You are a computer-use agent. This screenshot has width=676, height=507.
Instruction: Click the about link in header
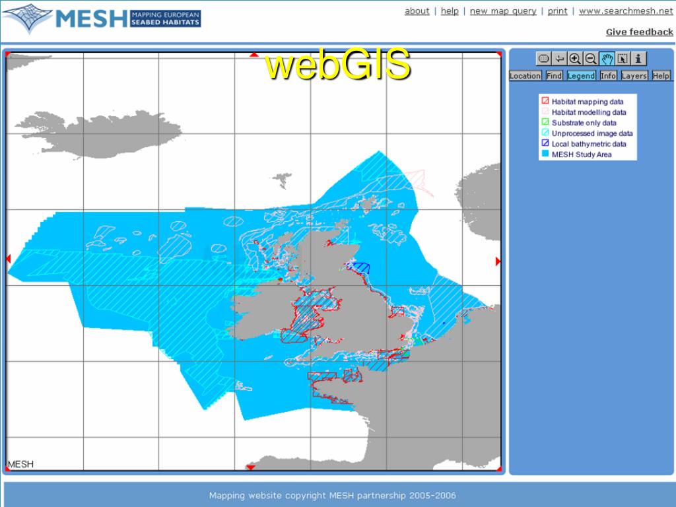coord(417,11)
